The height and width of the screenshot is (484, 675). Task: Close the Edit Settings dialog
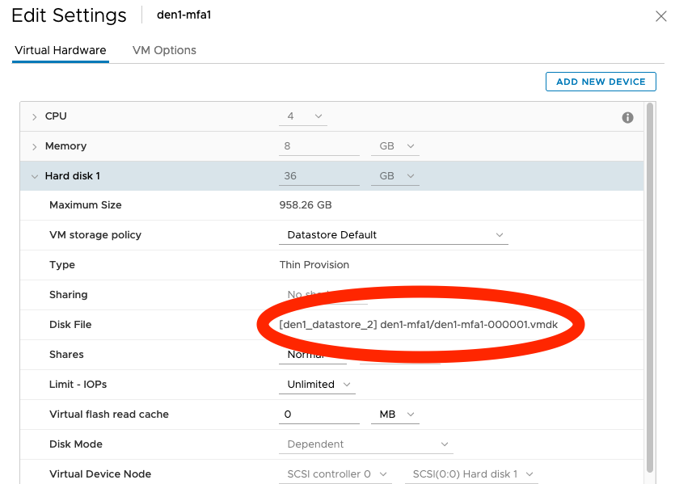[x=660, y=16]
